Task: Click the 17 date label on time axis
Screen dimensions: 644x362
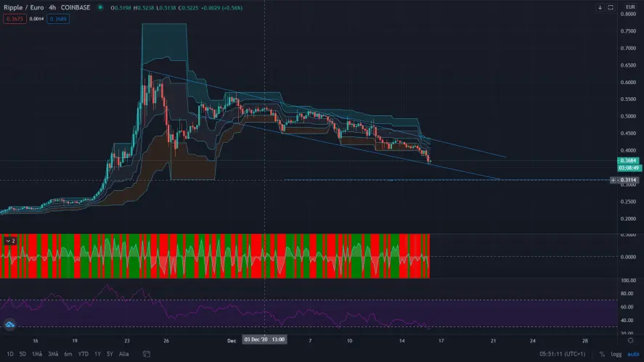Action: (441, 341)
